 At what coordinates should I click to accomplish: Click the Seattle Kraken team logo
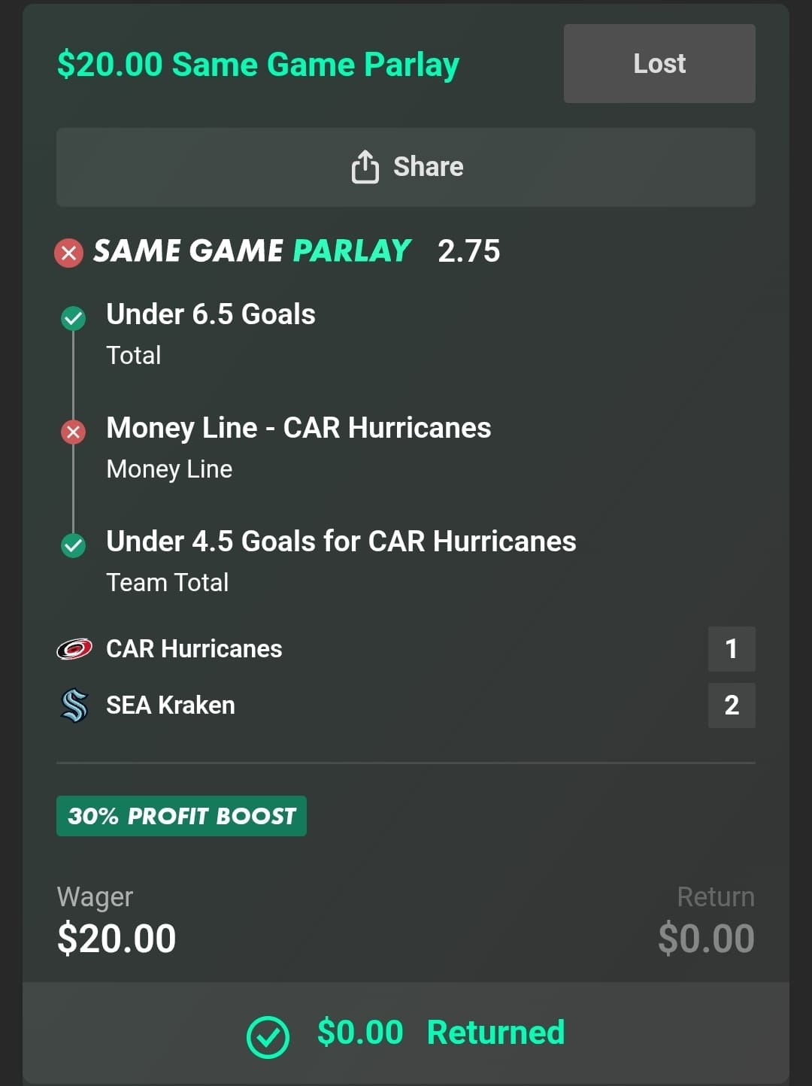(74, 705)
